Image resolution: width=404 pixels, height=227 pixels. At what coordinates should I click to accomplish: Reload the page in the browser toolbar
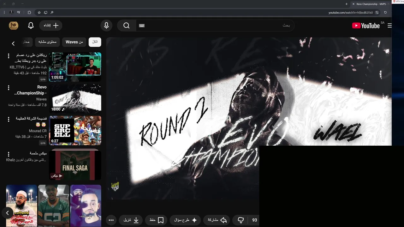[x=385, y=12]
